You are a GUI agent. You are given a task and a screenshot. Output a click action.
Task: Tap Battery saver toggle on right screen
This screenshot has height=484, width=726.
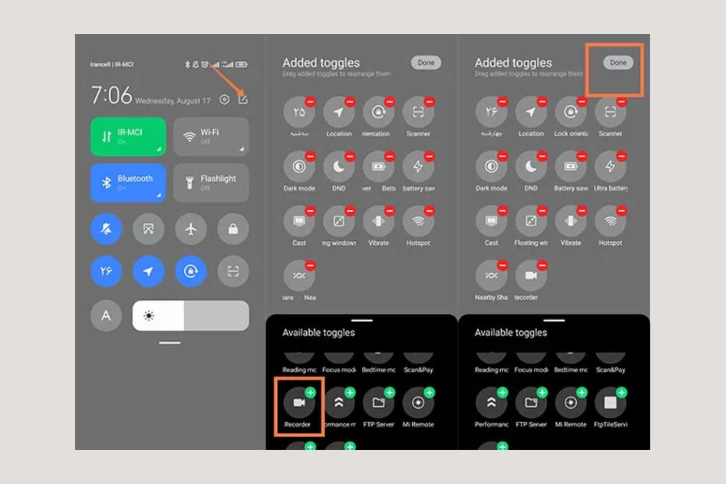[571, 167]
